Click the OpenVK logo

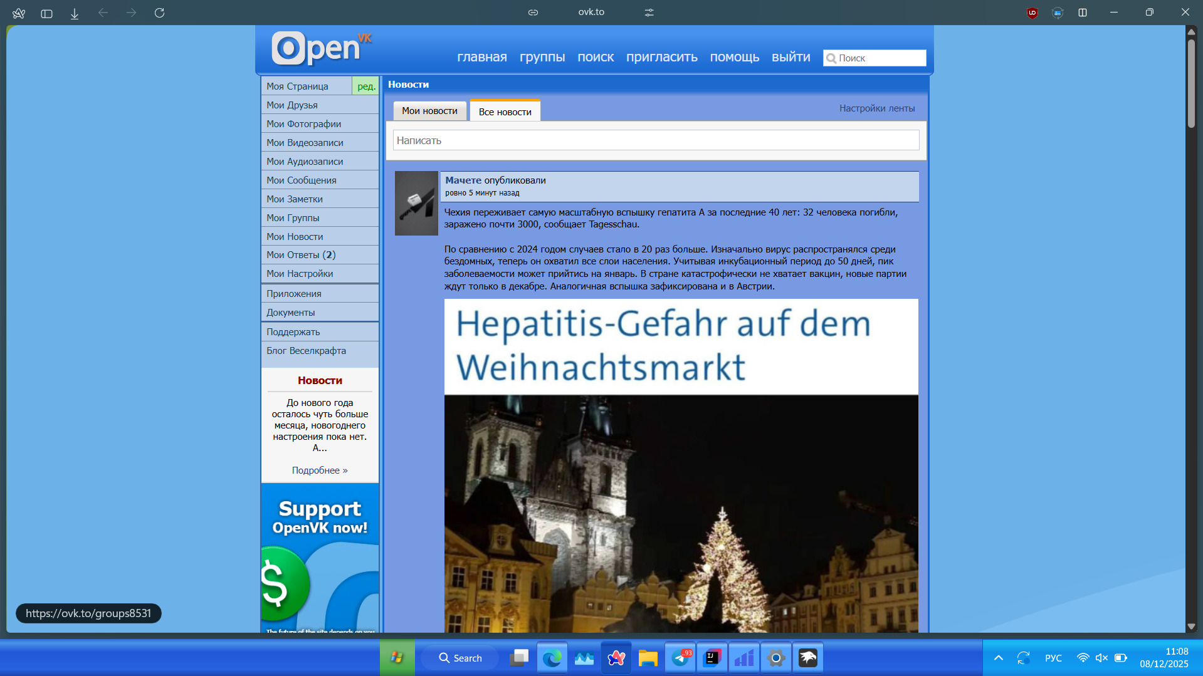tap(320, 48)
